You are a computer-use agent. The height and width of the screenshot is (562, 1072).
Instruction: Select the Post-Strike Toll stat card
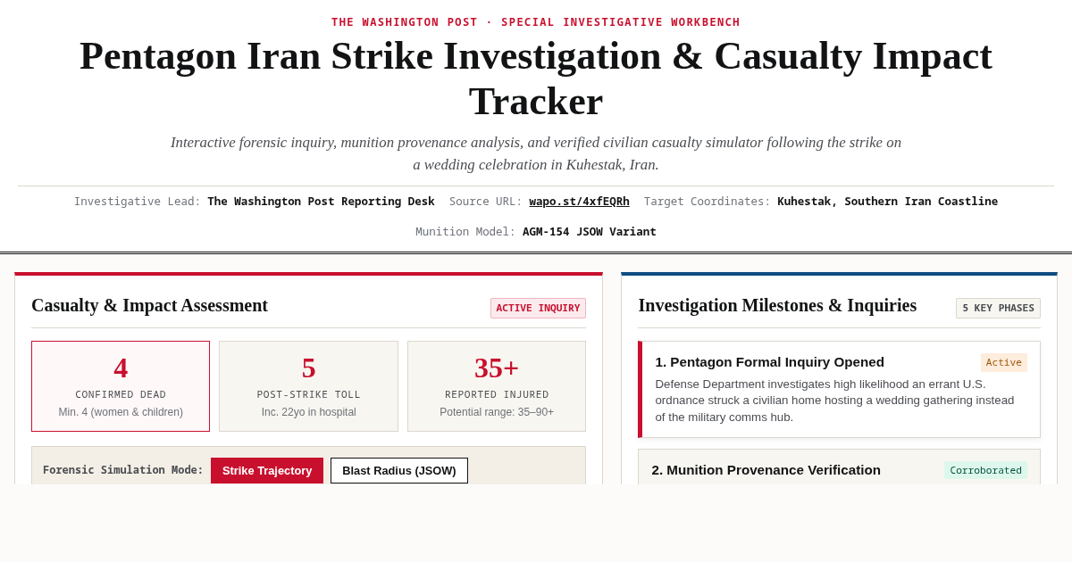(x=308, y=386)
